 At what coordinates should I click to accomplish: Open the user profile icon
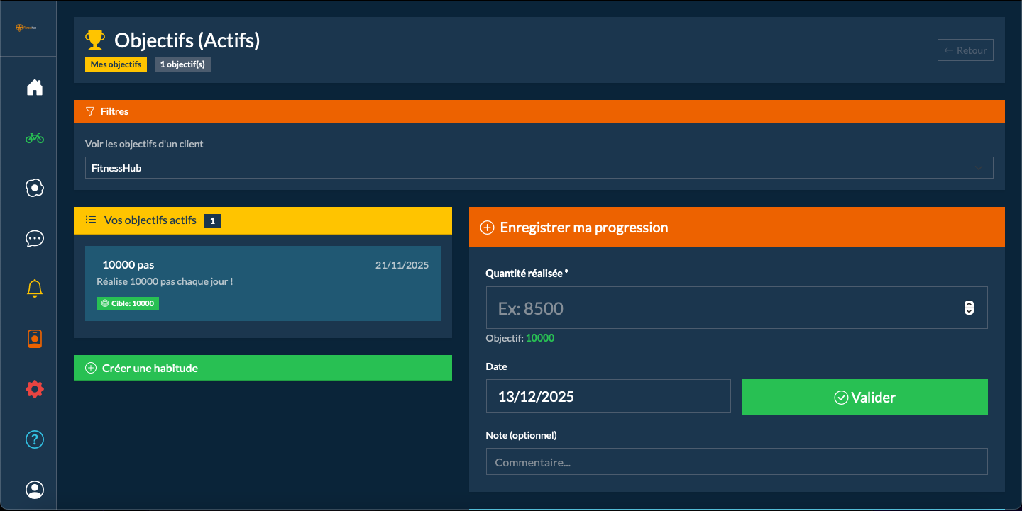pyautogui.click(x=34, y=490)
